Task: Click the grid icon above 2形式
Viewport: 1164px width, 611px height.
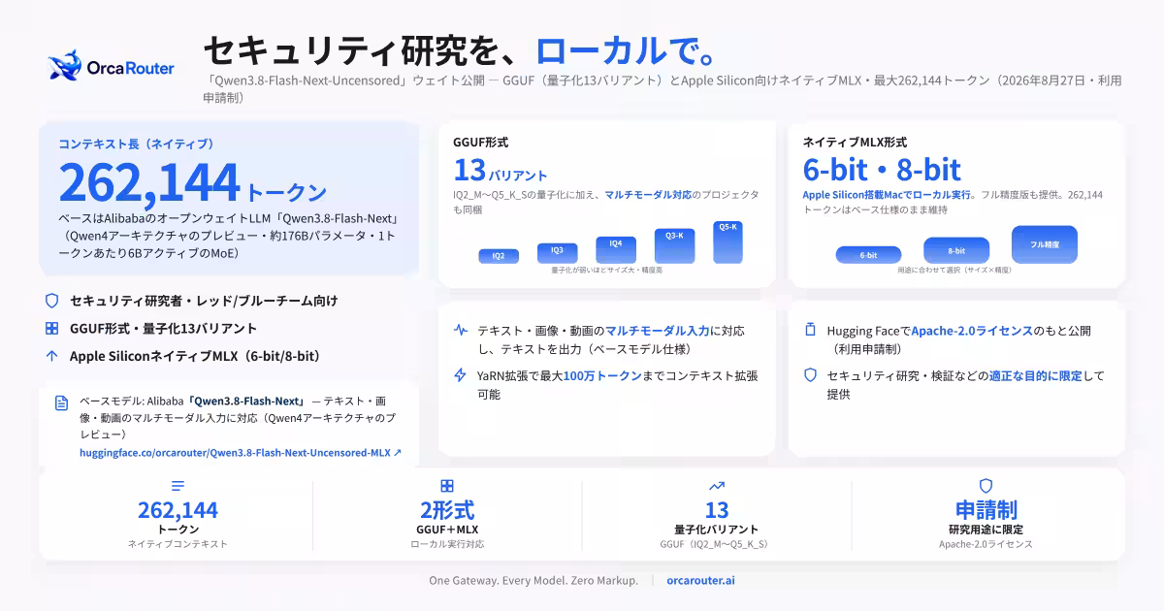Action: [447, 486]
